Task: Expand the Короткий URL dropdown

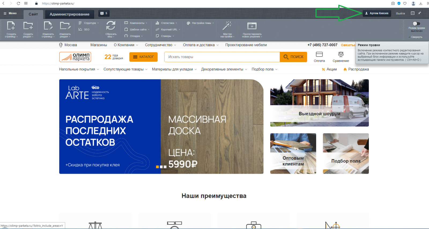Action: 168,29
